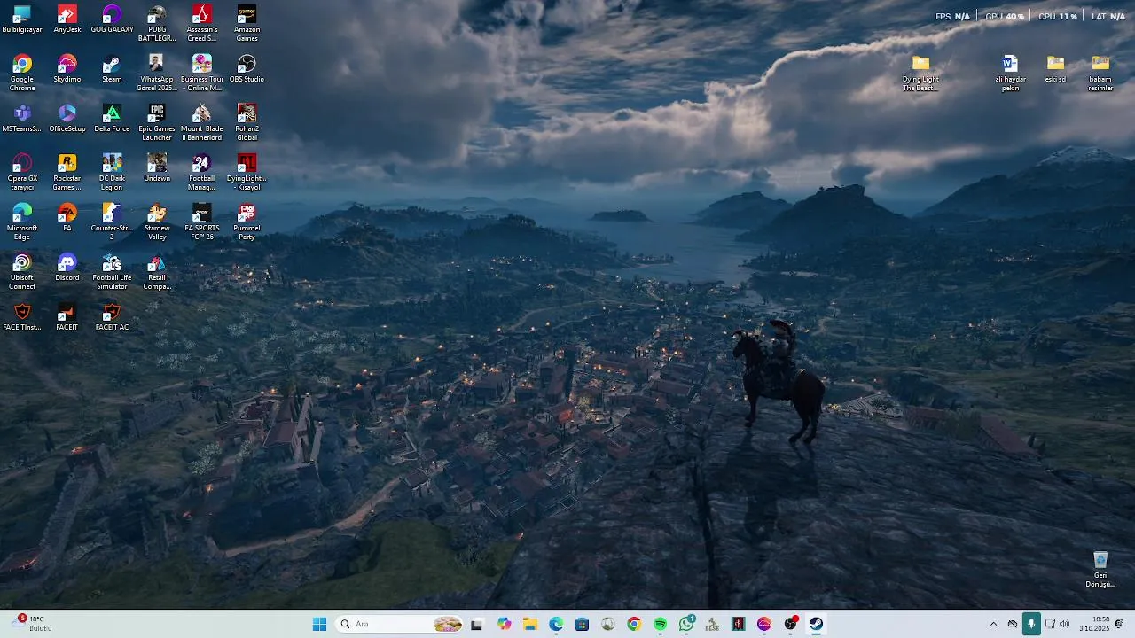Image resolution: width=1135 pixels, height=638 pixels.
Task: Select the FACEIT desktop shortcut
Action: click(x=67, y=317)
